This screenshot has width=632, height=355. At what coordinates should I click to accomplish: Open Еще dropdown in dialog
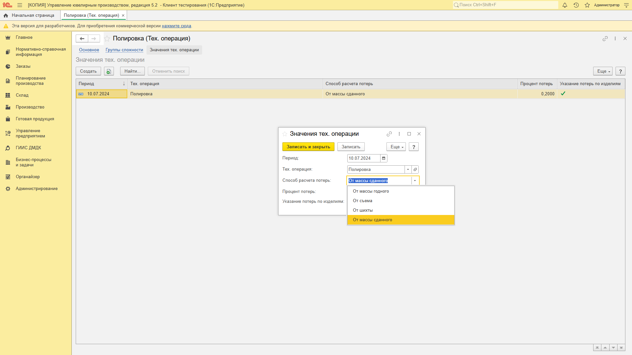tap(396, 147)
